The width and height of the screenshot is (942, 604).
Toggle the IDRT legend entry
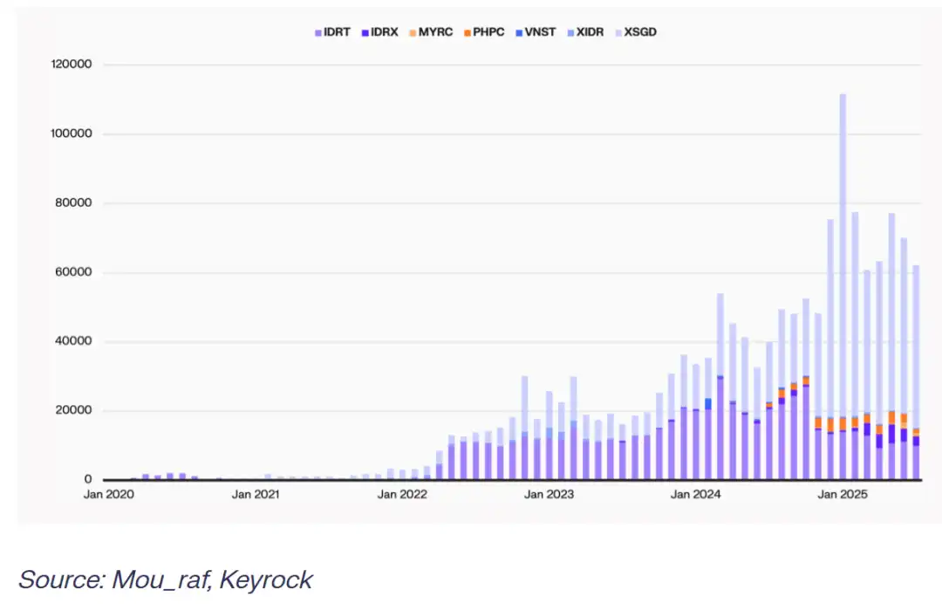(x=332, y=32)
